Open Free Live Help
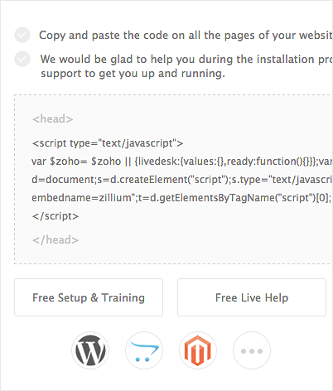Image resolution: width=333 pixels, height=391 pixels. (x=252, y=297)
